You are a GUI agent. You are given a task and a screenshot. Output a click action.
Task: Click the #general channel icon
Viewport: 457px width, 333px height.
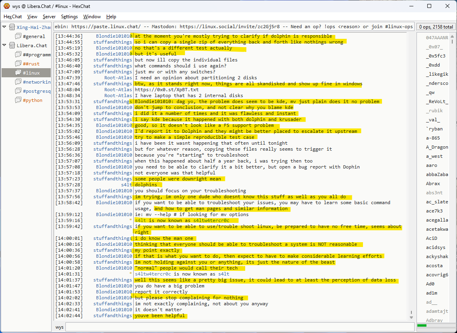click(18, 36)
